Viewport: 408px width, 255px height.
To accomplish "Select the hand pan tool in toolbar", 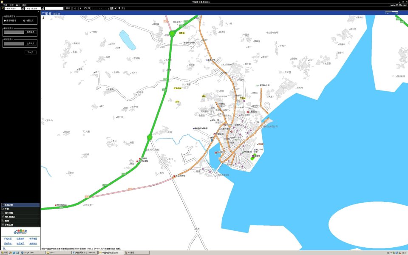I will coord(85,8).
